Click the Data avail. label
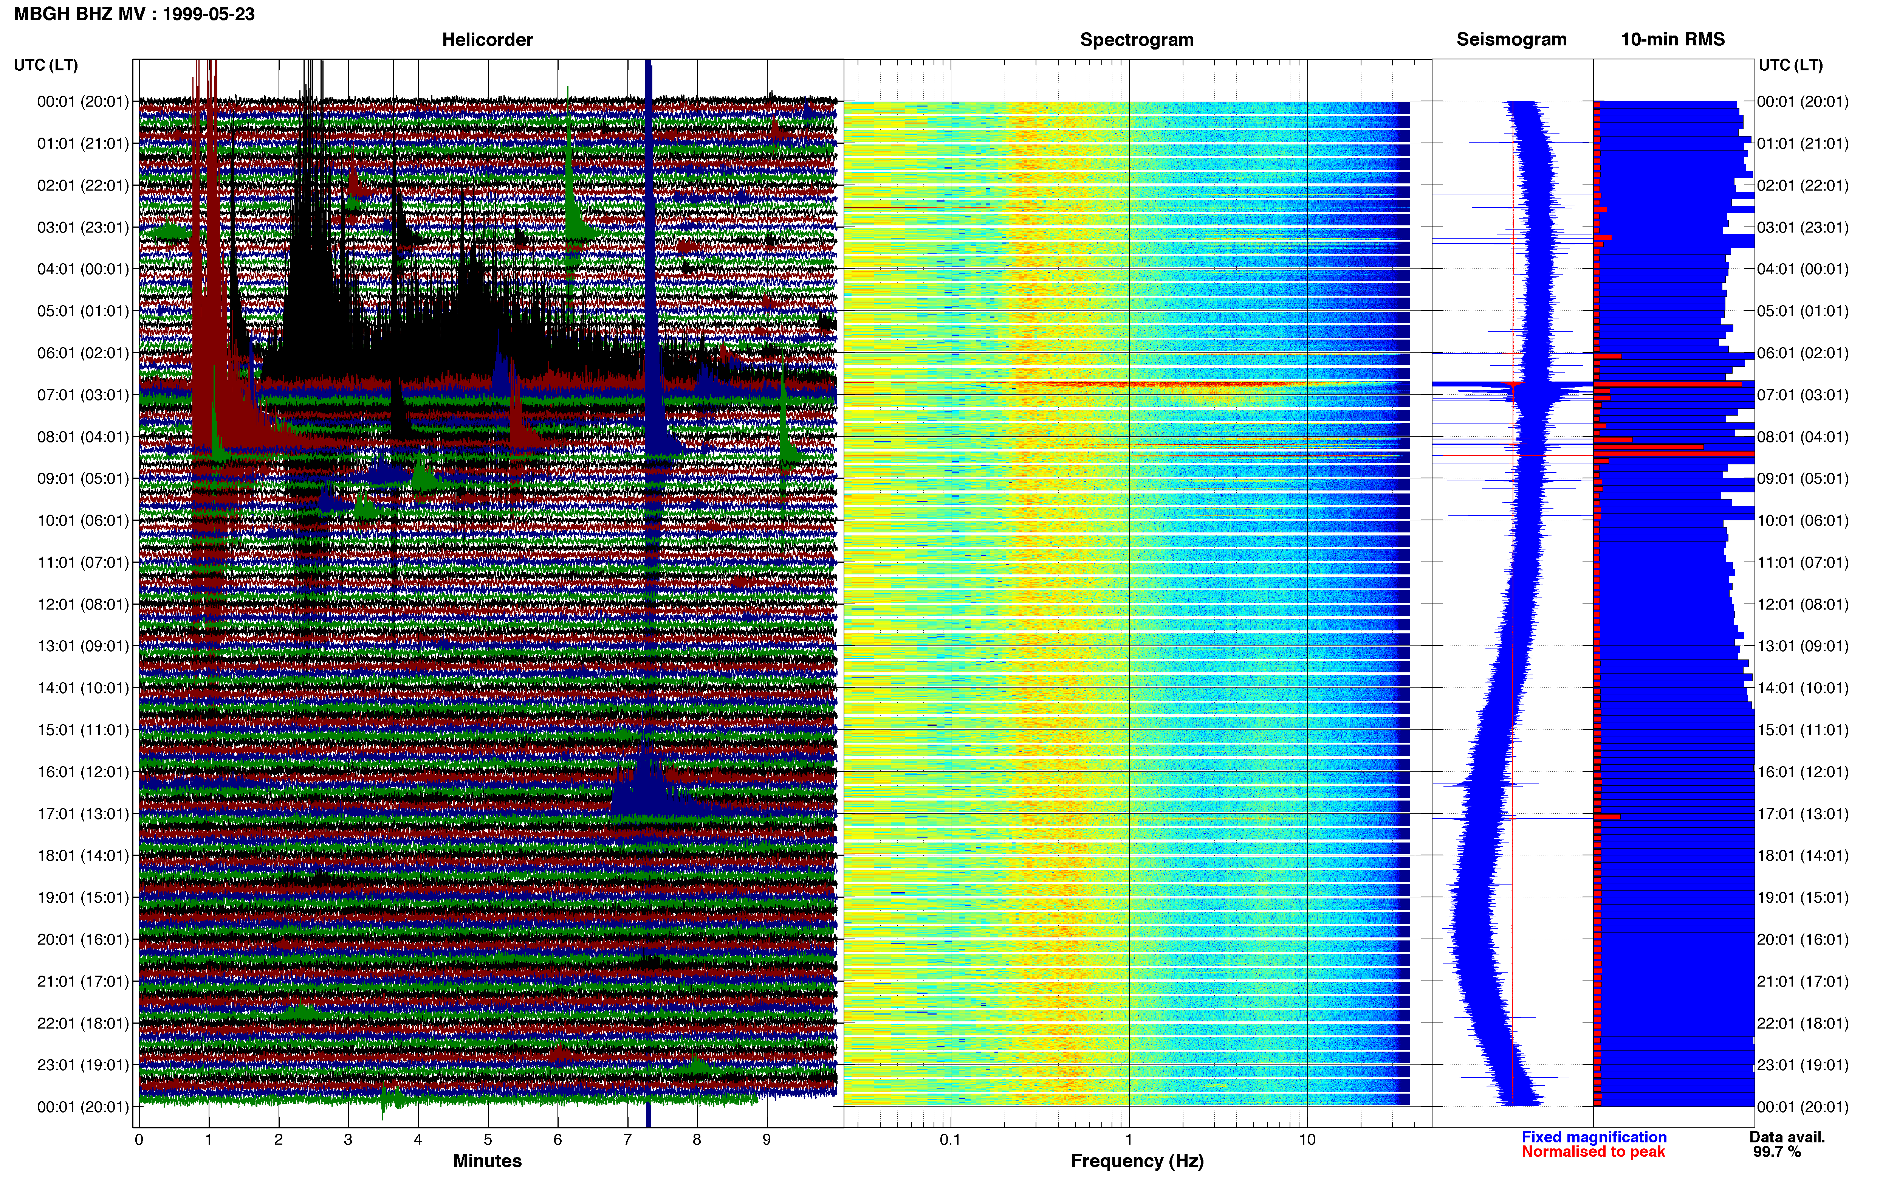The height and width of the screenshot is (1187, 1897). [x=1787, y=1137]
